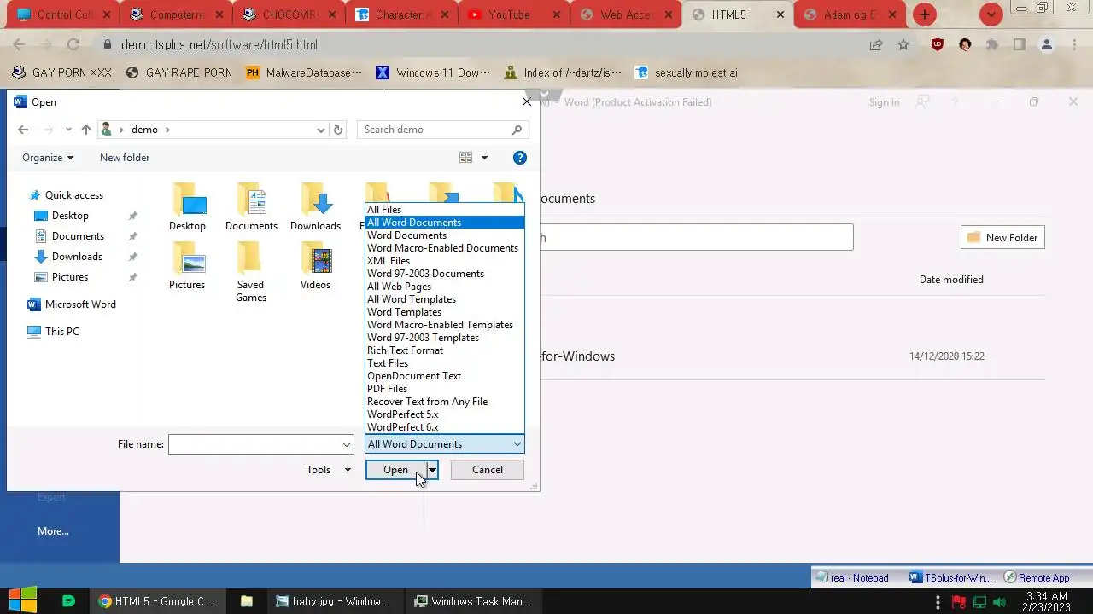This screenshot has height=614, width=1093.
Task: Click the Change your view icon
Action: (465, 158)
